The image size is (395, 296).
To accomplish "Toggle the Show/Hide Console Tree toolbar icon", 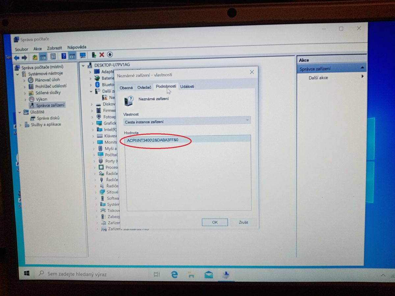I will 43,57.
